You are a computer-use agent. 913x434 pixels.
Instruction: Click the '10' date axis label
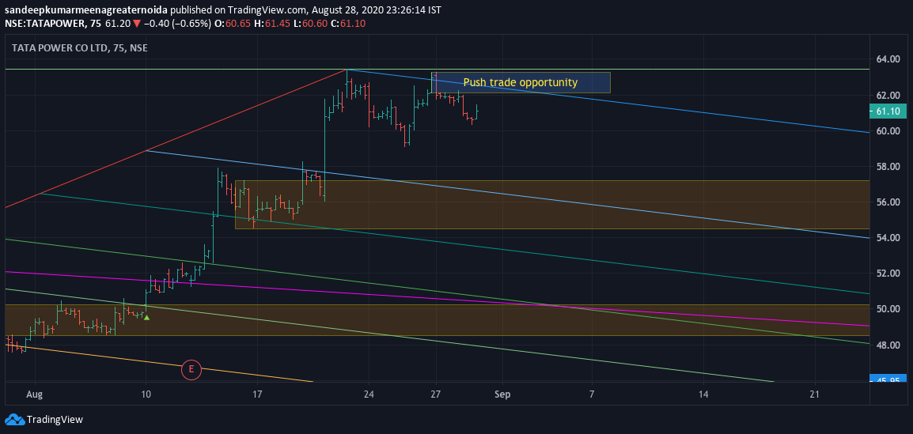tap(146, 394)
